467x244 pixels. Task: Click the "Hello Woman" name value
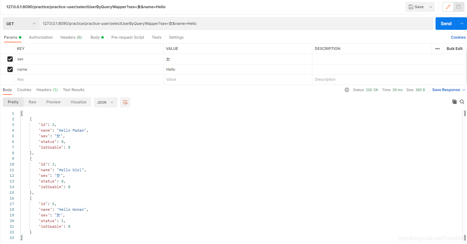click(x=71, y=209)
